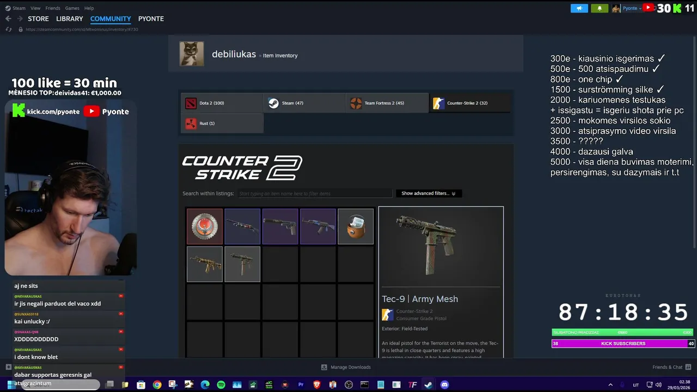
Task: Open the Friends menu
Action: 53,8
